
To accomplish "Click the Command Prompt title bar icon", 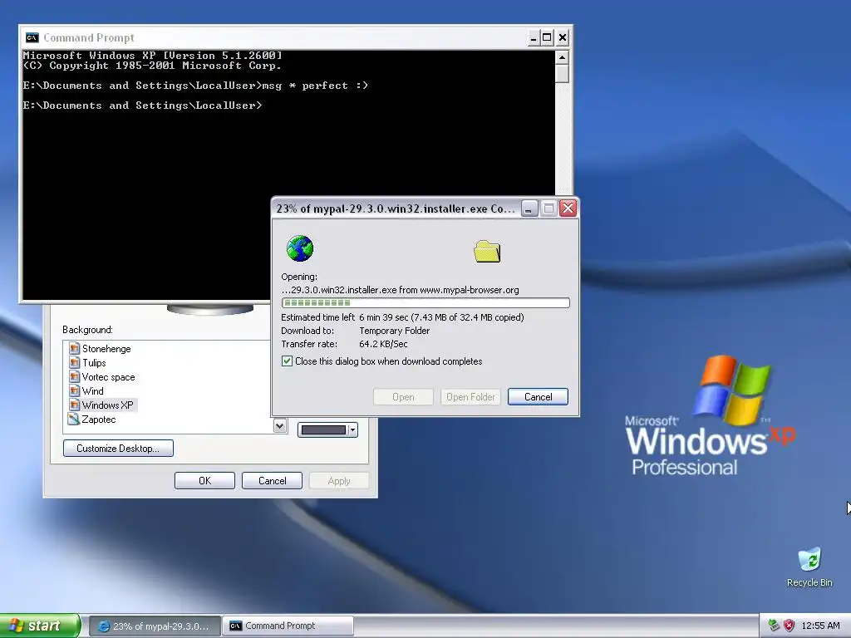I will (x=32, y=37).
